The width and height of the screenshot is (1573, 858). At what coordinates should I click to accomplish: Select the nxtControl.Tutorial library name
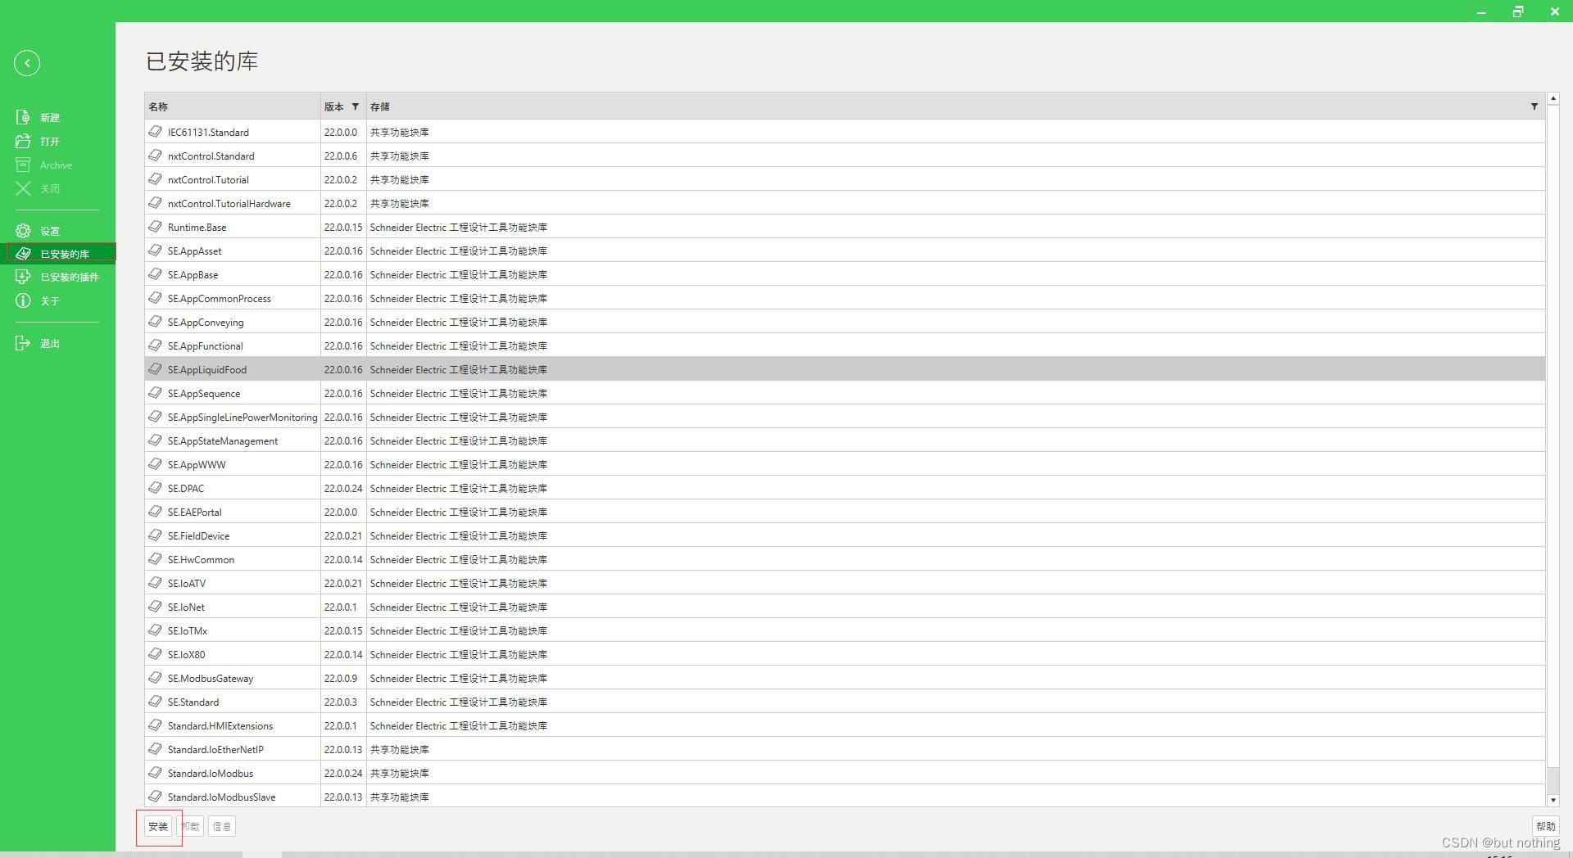coord(208,180)
